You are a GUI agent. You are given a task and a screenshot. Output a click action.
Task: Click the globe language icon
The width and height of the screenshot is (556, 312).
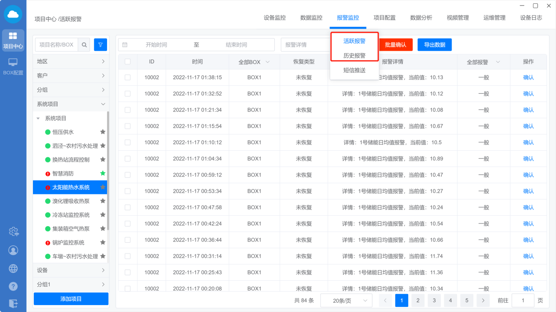(x=13, y=268)
